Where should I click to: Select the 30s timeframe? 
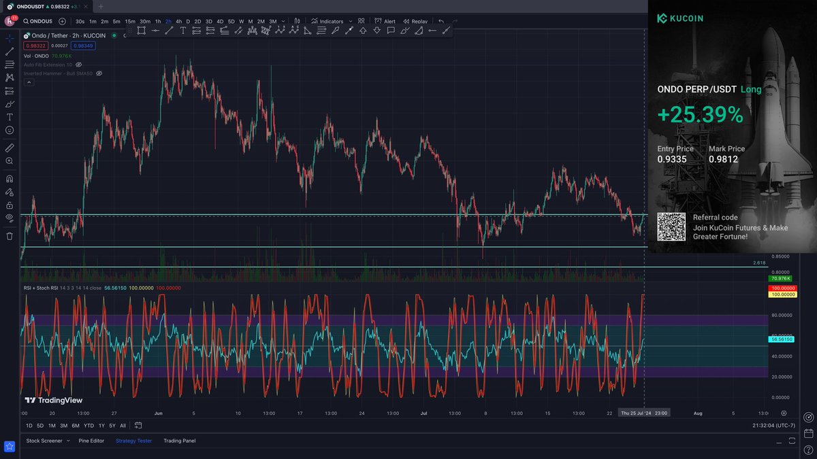click(x=80, y=21)
